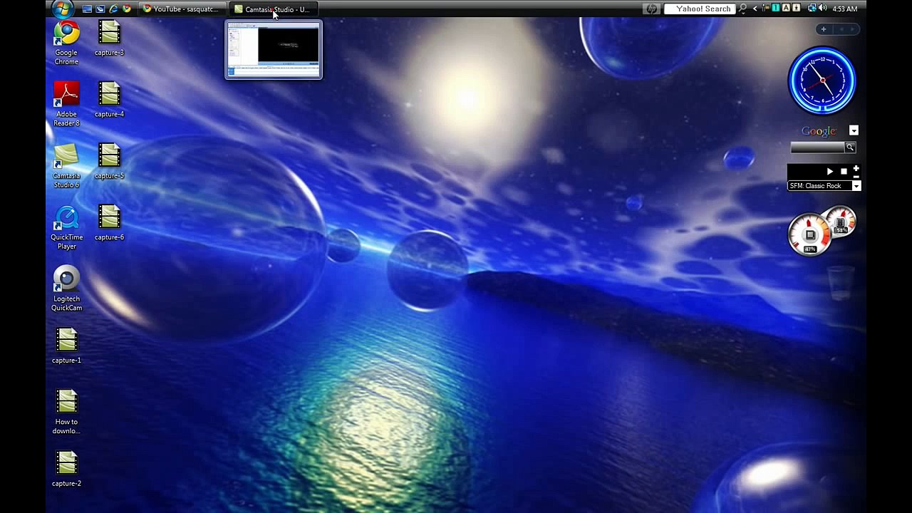Select the capture-3 file icon
912x513 pixels.
pyautogui.click(x=109, y=38)
